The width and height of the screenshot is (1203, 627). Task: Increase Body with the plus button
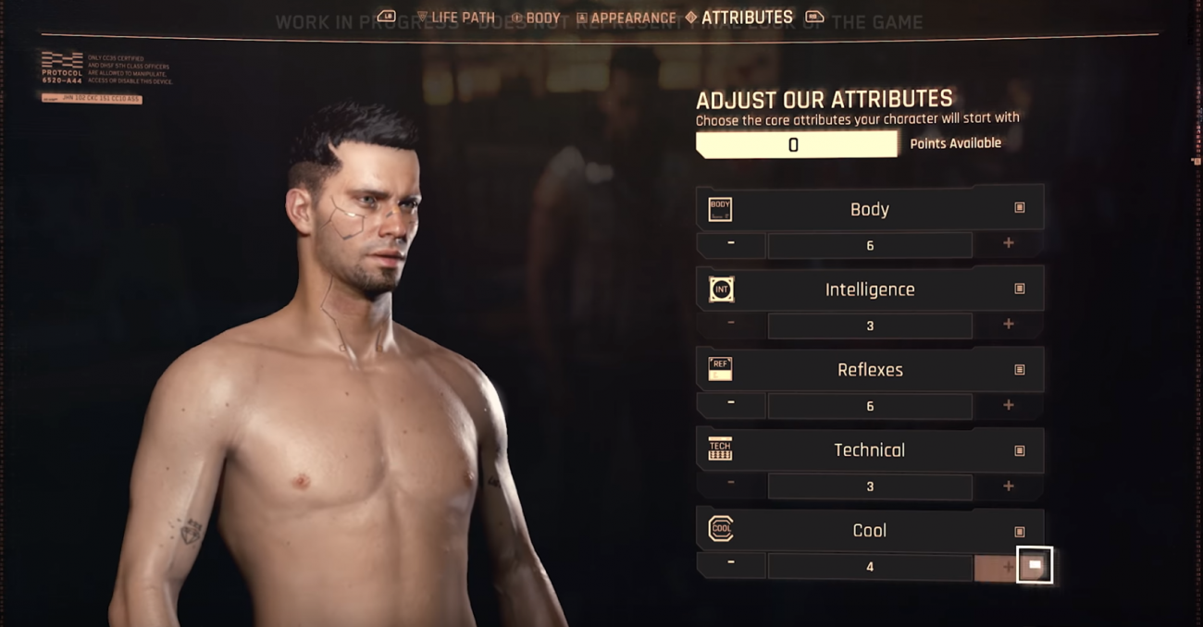pos(1009,243)
